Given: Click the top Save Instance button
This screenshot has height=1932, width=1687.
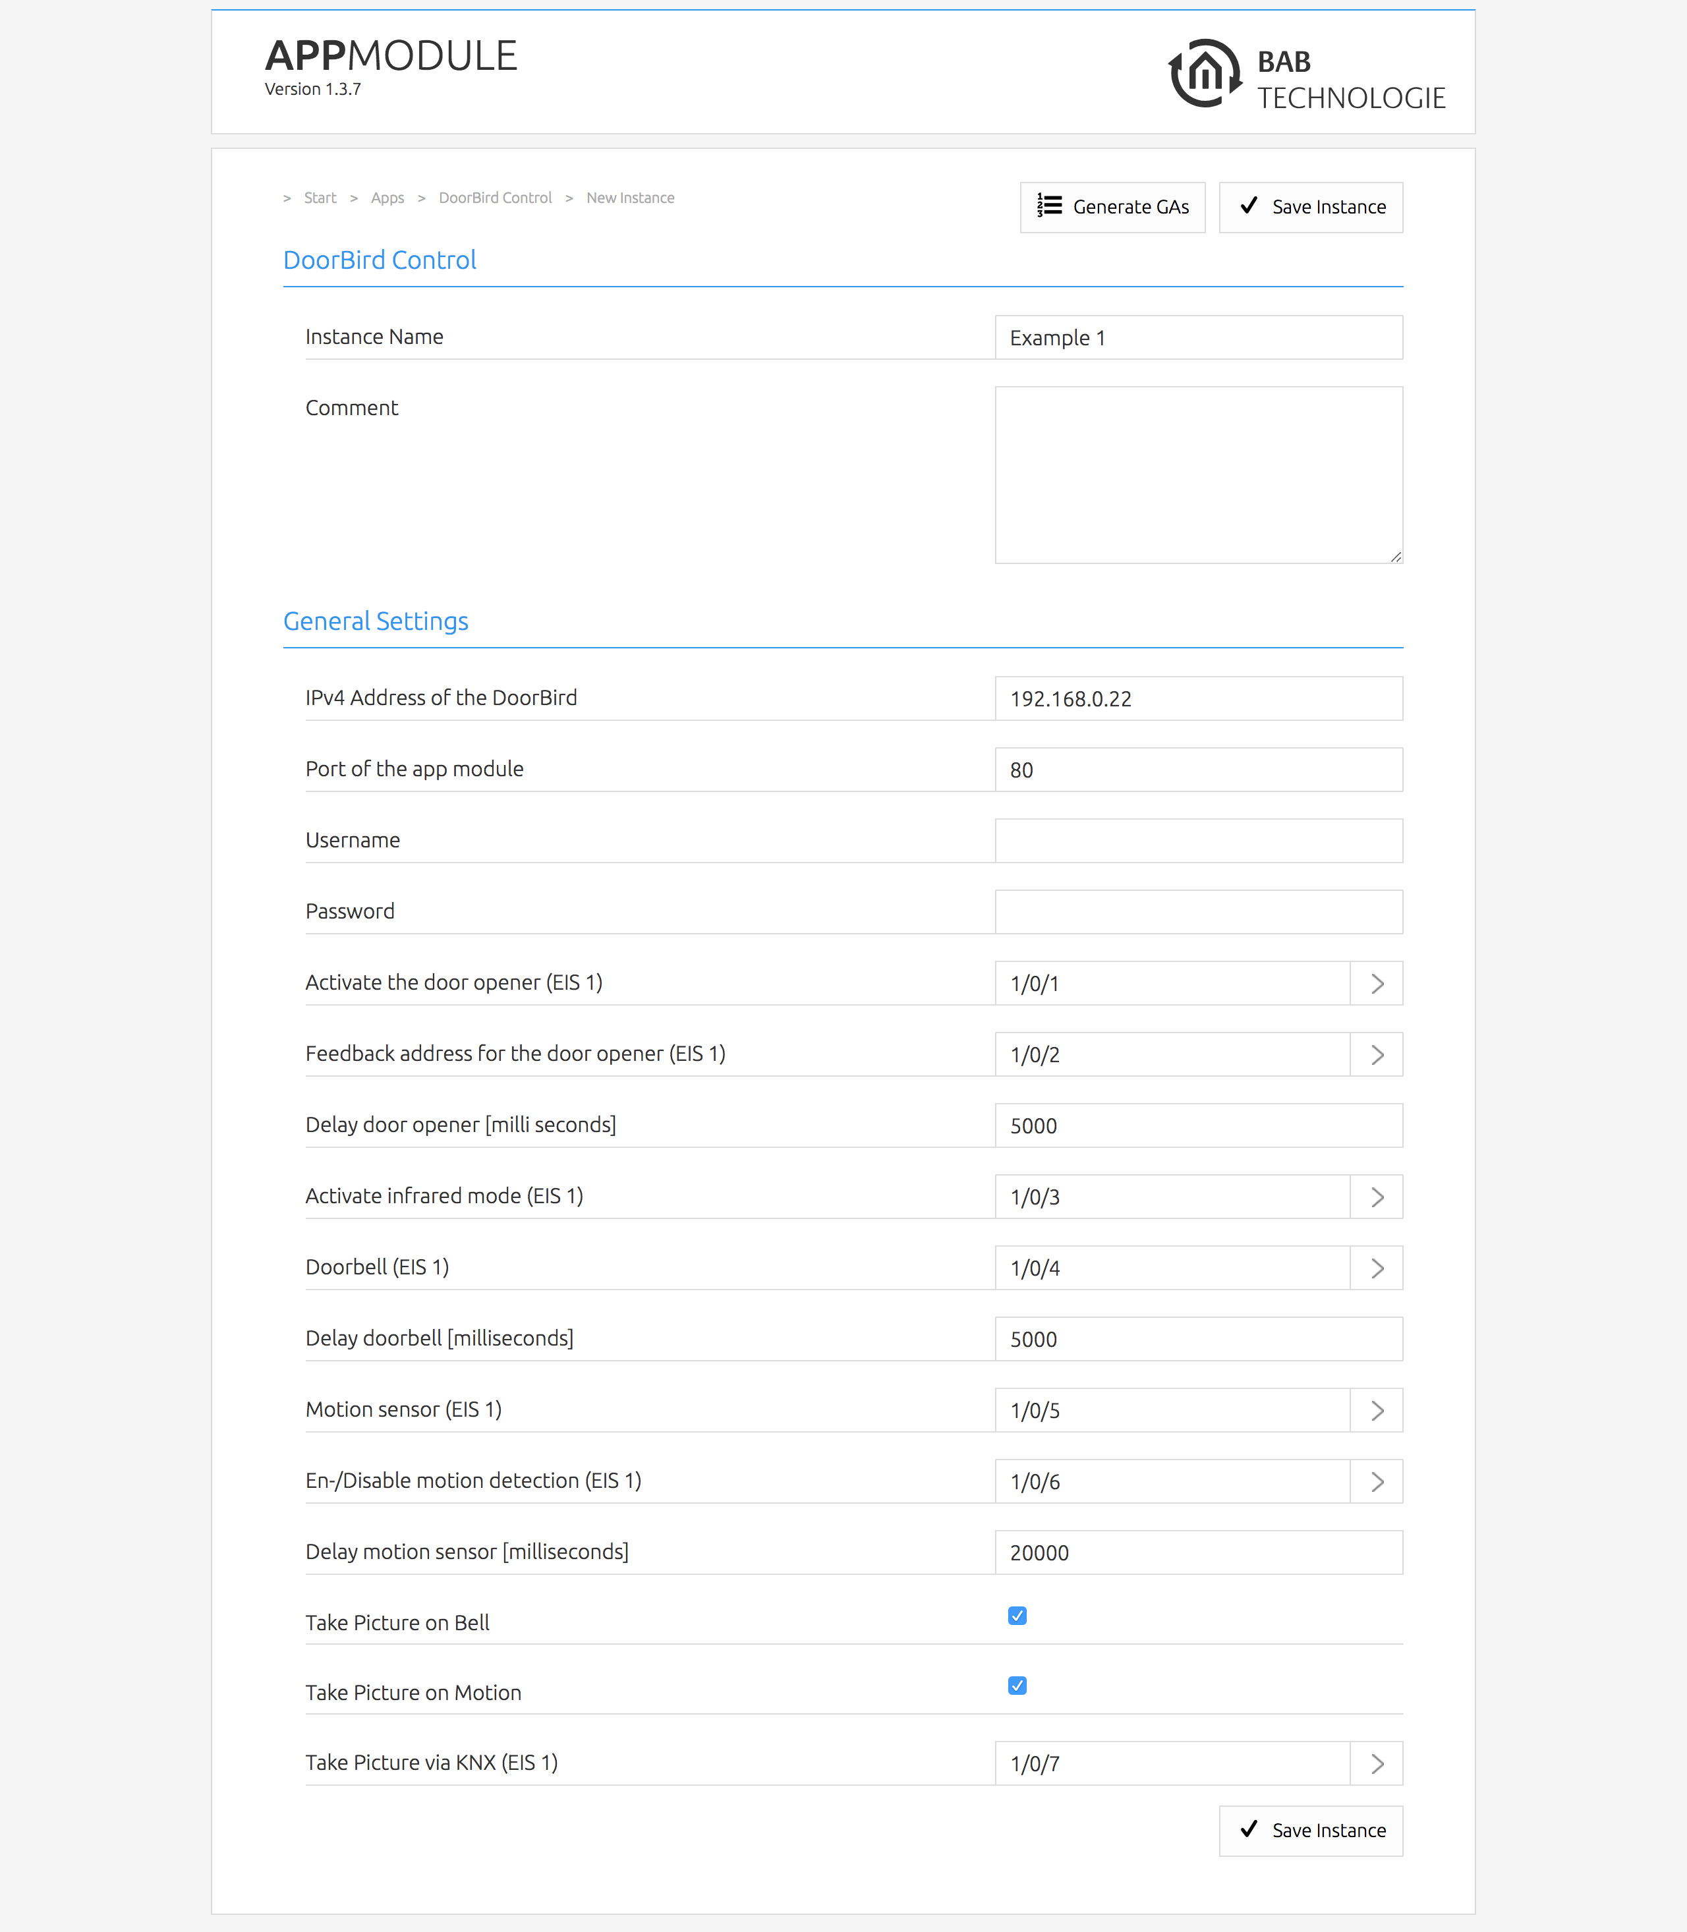Looking at the screenshot, I should [1311, 207].
